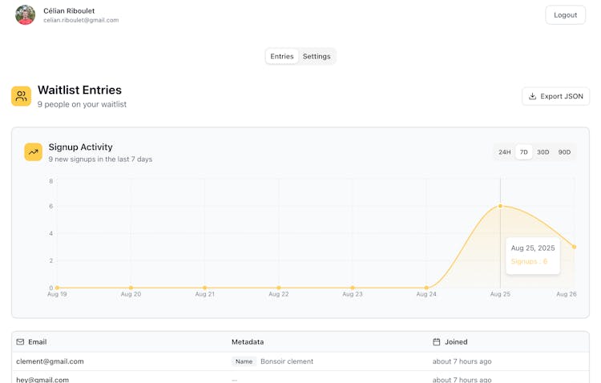The height and width of the screenshot is (383, 601).
Task: Select the Entries tab
Action: [282, 56]
